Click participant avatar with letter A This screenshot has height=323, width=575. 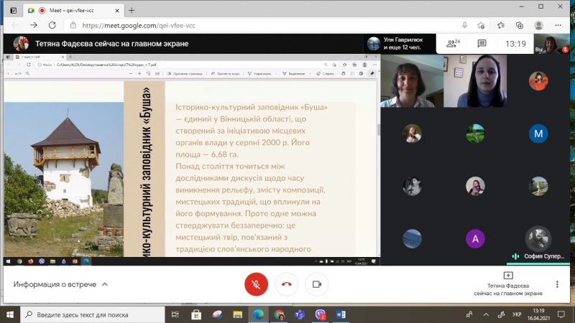pos(475,239)
